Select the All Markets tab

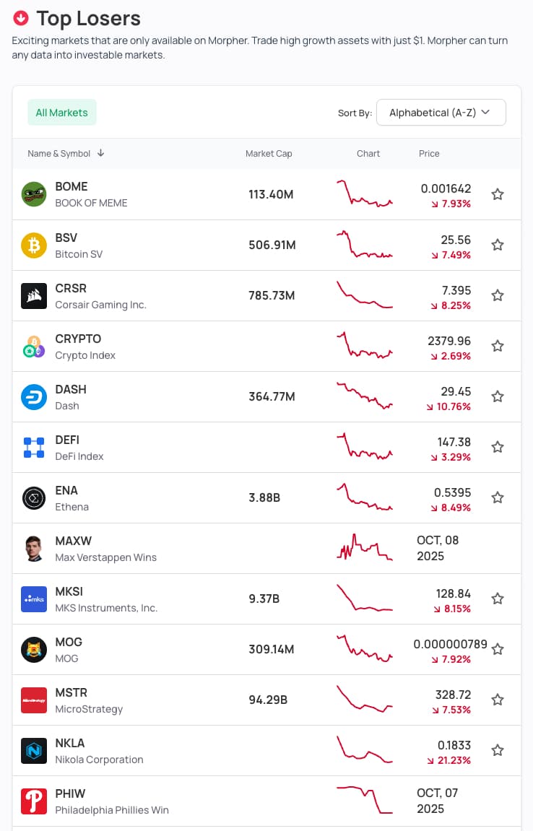tap(61, 113)
